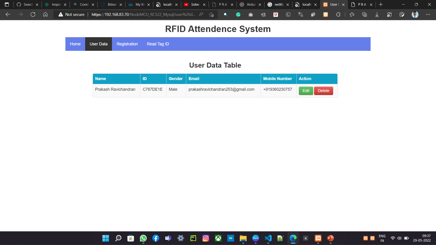Open the browser profile avatar
The image size is (436, 245).
415,15
